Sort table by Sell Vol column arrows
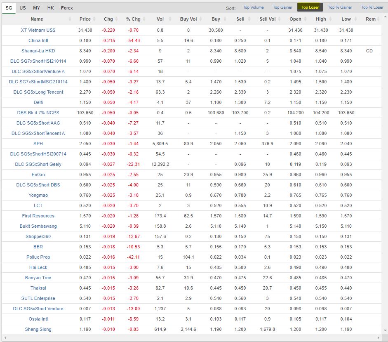This screenshot has width=388, height=342. 280,19
